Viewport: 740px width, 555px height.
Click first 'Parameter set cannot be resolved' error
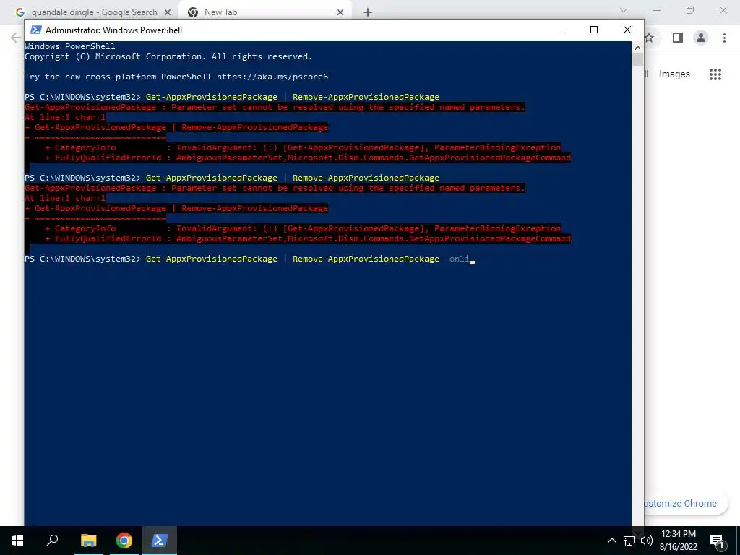[x=275, y=107]
